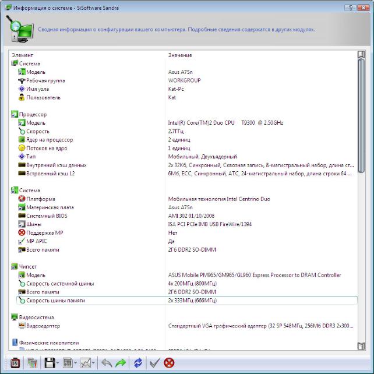This screenshot has width=374, height=374.
Task: Open dropdown arrow beside bar chart icon
Action: (75, 363)
